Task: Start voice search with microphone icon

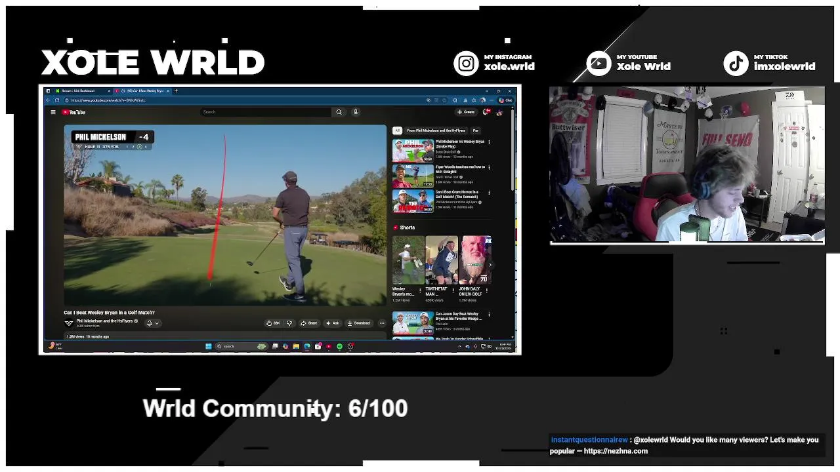Action: (356, 112)
